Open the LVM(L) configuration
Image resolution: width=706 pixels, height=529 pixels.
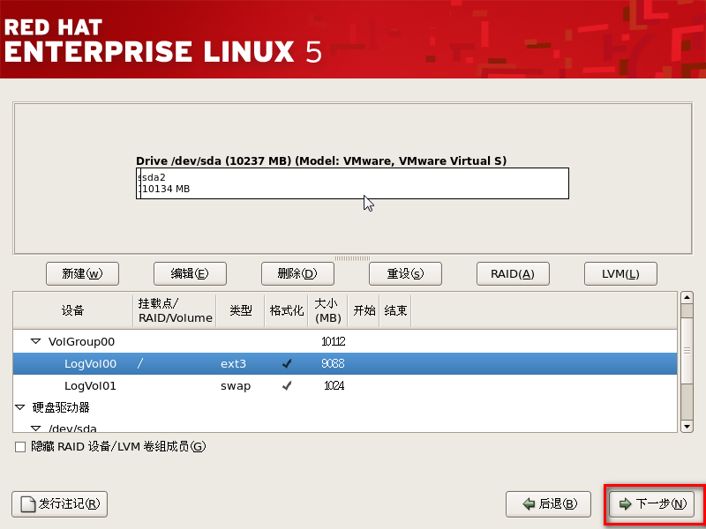[x=620, y=273]
